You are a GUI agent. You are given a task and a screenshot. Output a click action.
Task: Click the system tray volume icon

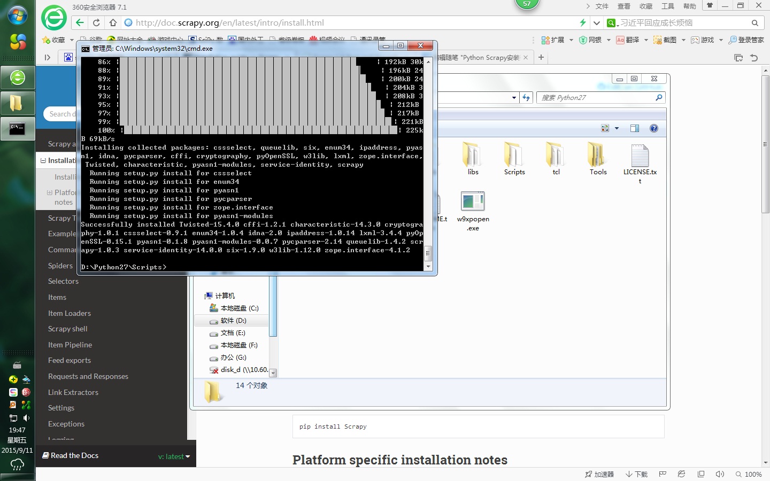tap(26, 418)
